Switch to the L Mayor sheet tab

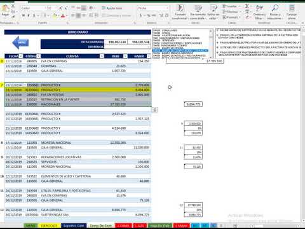click(x=181, y=226)
